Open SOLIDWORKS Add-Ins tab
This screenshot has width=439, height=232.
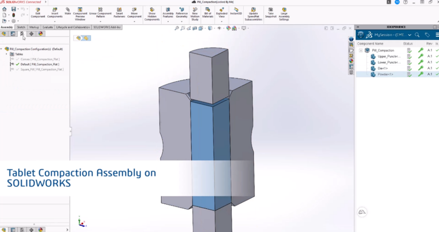point(107,27)
